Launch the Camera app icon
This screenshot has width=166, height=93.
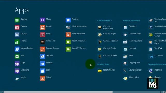pyautogui.click(x=17, y=27)
